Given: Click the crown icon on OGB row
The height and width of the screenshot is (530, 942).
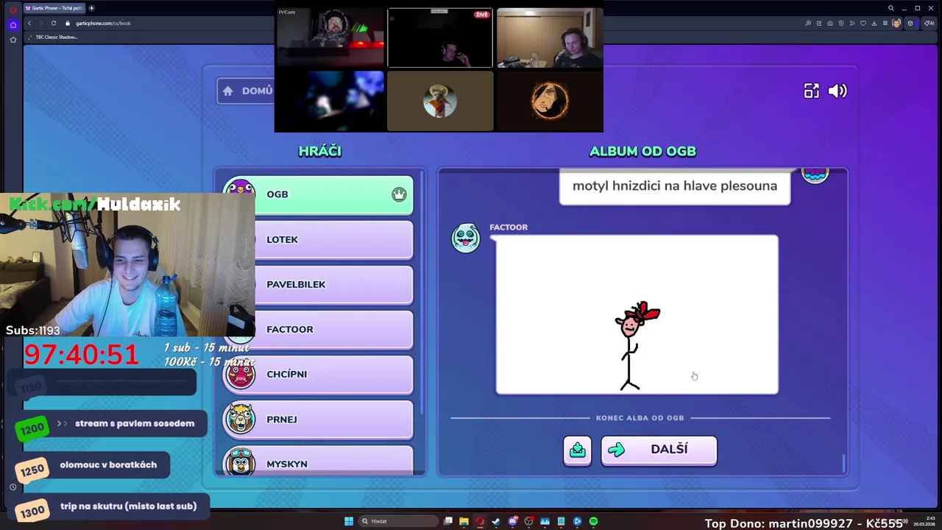Looking at the screenshot, I should click(x=399, y=194).
